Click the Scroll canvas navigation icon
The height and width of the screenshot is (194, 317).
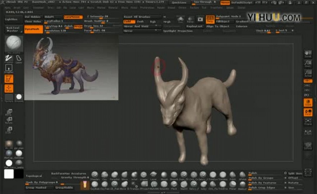308,54
